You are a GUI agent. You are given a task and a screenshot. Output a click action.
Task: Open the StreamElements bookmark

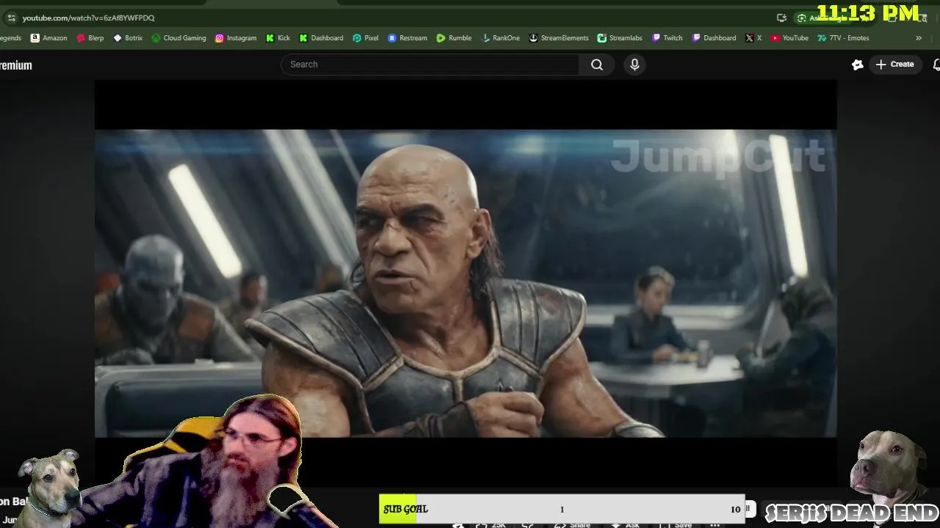tap(559, 38)
